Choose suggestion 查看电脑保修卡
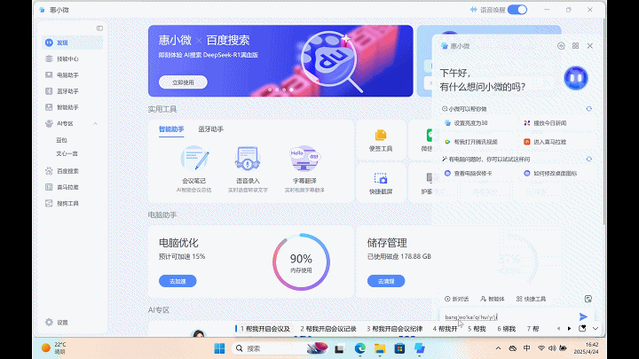Viewport: 639px width, 359px height. coord(469,174)
